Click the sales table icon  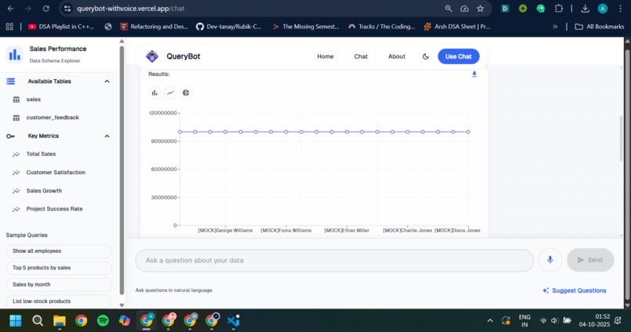coord(16,99)
